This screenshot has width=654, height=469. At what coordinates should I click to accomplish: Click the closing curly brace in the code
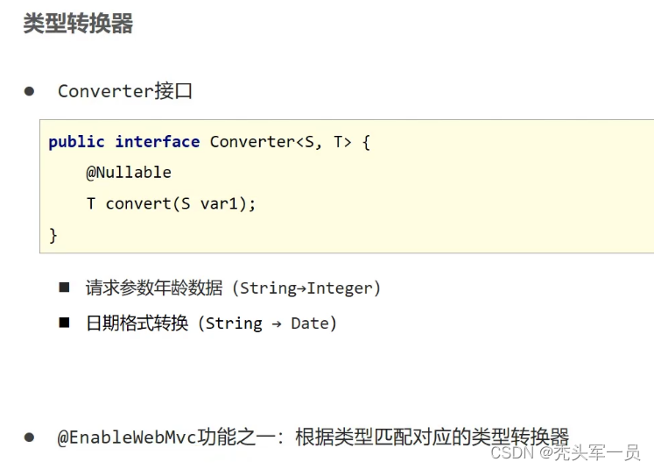click(x=53, y=234)
